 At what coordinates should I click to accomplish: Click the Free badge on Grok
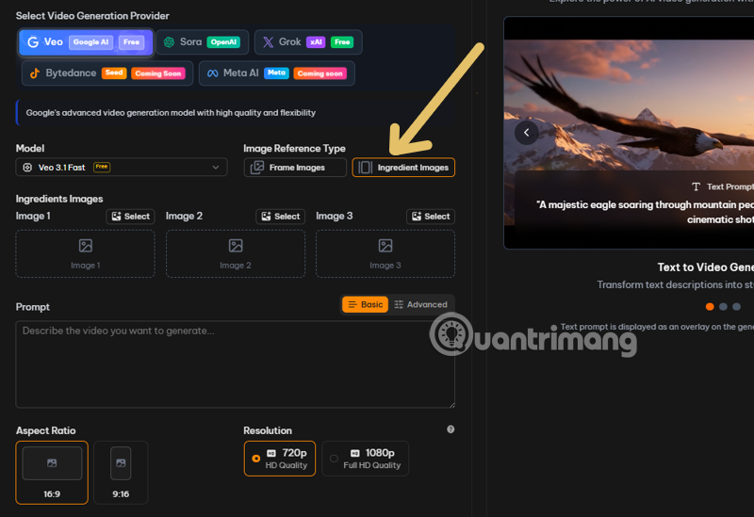pos(342,42)
